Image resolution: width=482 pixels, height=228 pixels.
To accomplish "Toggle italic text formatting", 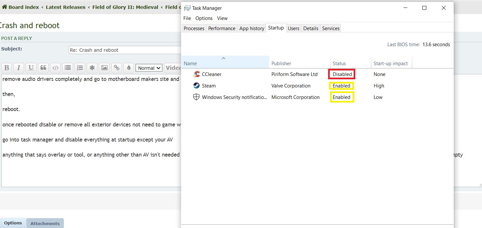I will (x=19, y=68).
